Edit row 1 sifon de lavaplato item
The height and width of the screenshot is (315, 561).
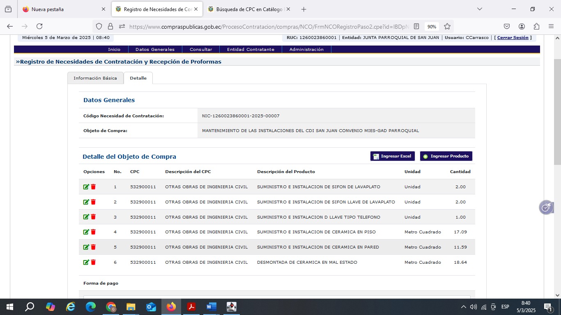pos(86,187)
